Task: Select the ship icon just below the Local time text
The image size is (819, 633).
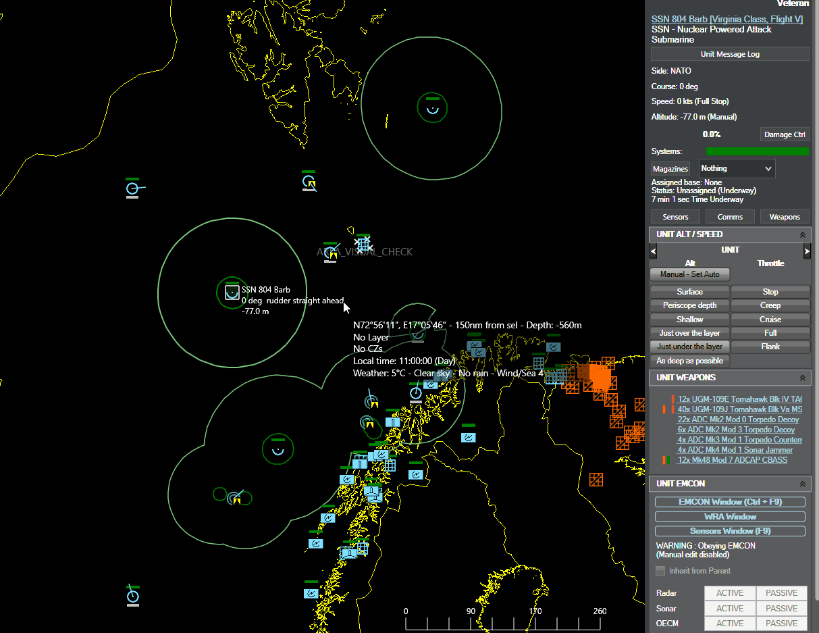Action: click(x=416, y=393)
